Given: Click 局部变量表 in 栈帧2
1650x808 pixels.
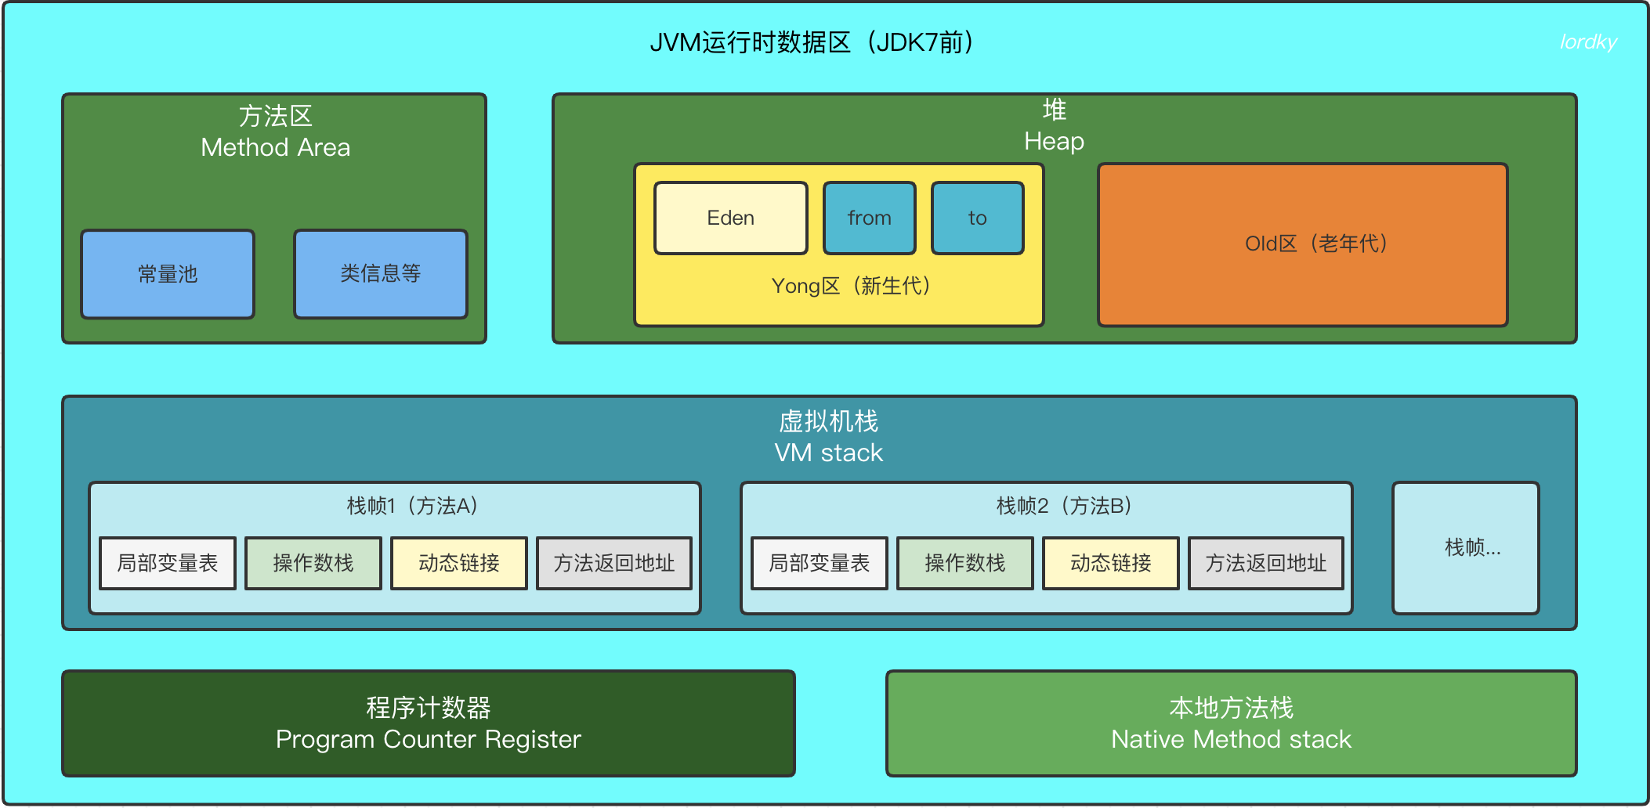Looking at the screenshot, I should (x=820, y=563).
